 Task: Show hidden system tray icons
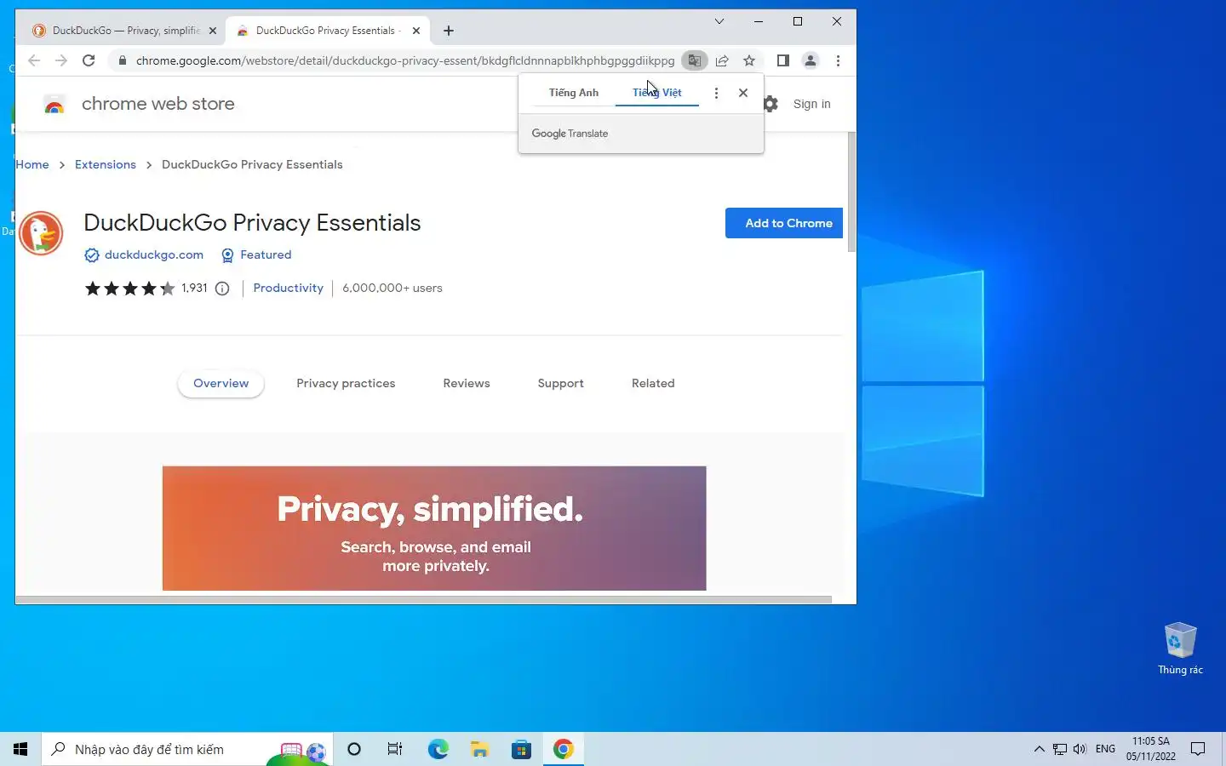click(x=1039, y=749)
